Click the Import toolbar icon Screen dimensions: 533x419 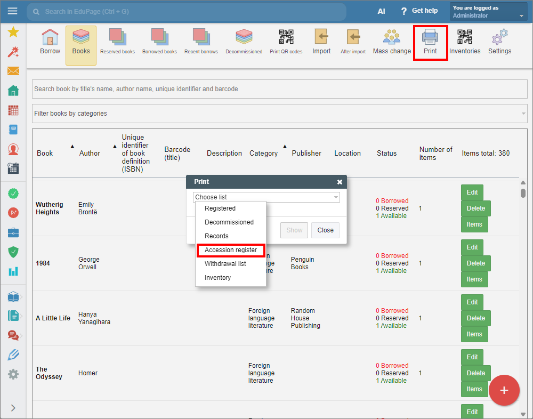pos(321,42)
